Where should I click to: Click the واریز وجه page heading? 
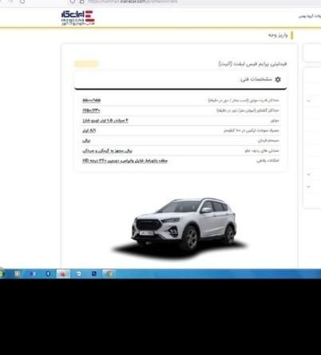click(x=278, y=35)
